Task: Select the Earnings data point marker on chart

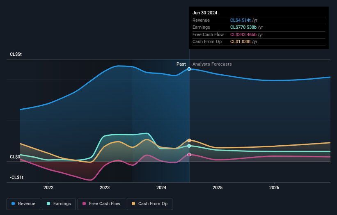Action: 189,146
